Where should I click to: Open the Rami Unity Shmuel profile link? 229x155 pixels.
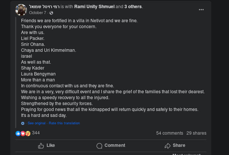(94, 7)
